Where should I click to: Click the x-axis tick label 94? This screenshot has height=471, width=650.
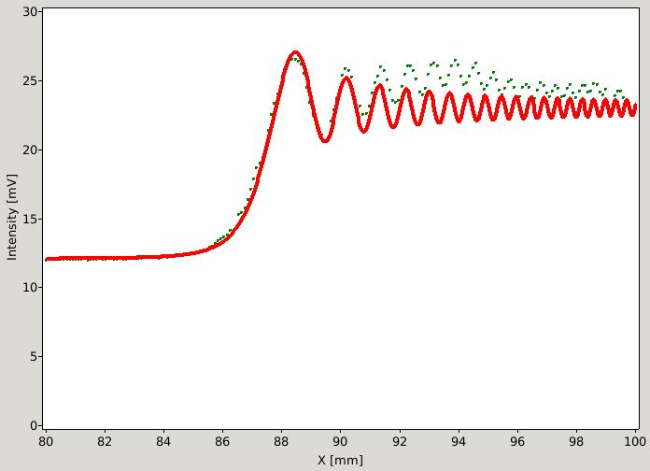click(x=459, y=442)
